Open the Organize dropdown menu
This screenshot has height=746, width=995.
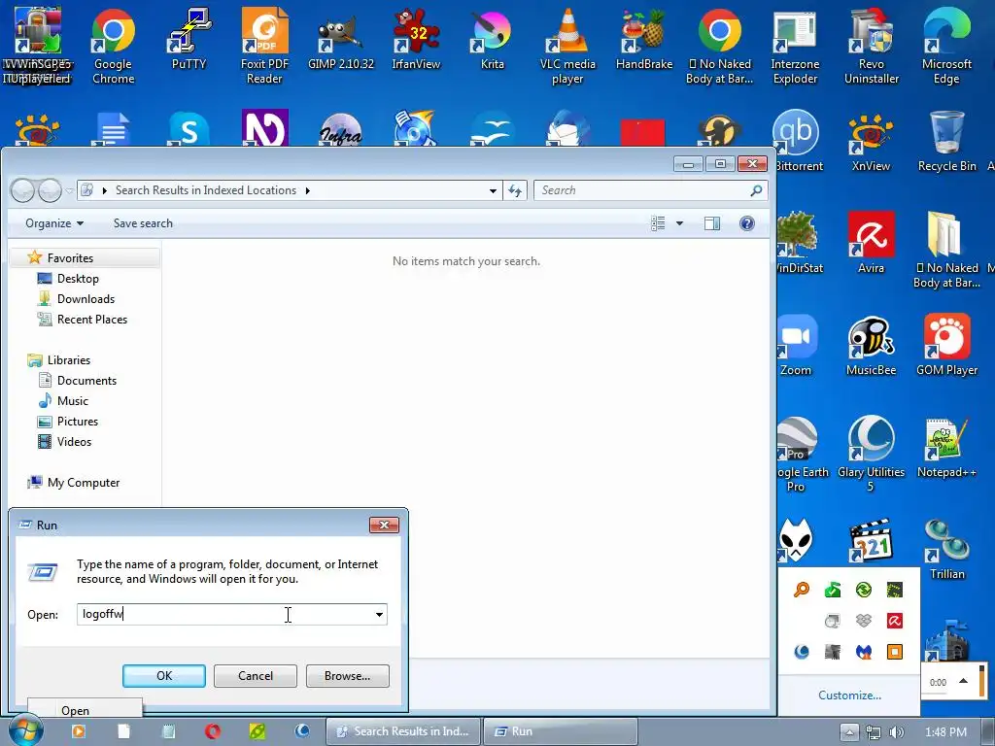(x=54, y=223)
